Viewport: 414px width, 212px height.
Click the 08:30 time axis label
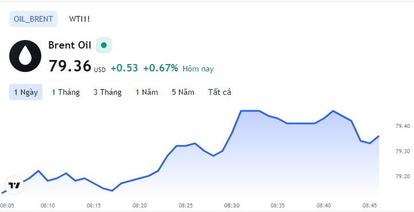click(x=232, y=205)
